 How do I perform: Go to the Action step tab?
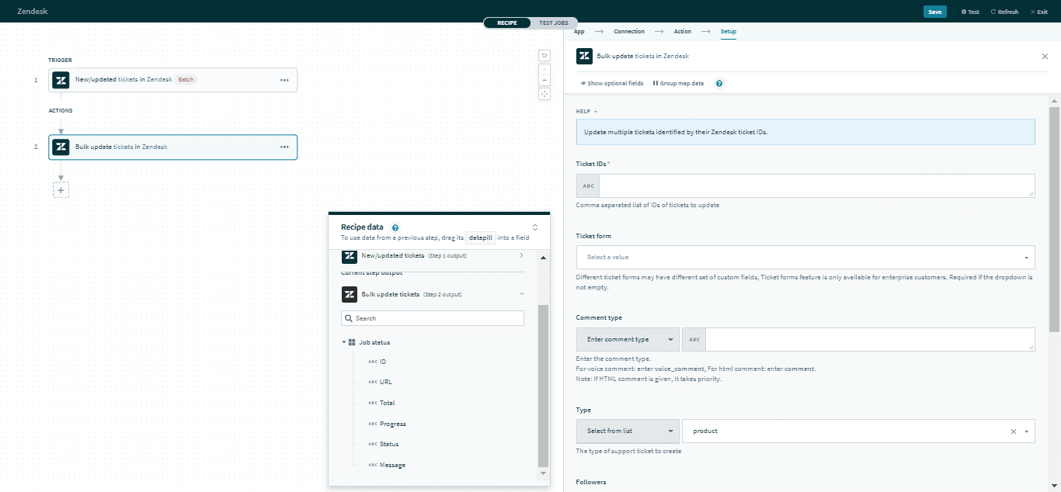[x=682, y=32]
